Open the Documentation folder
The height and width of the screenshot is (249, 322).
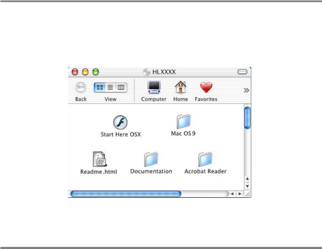pyautogui.click(x=151, y=159)
